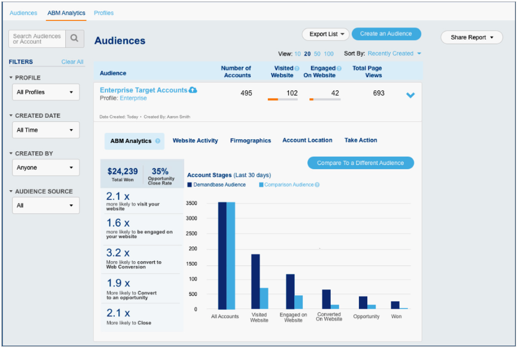518x348 pixels.
Task: Click the Search Audiences or Account input field
Action: pos(37,38)
